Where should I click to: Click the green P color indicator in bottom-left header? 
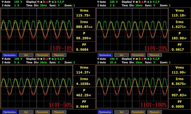pyautogui.click(x=53, y=59)
